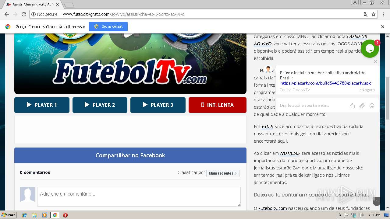Open the file explorer taskbar icon
The width and height of the screenshot is (390, 219).
click(x=34, y=215)
